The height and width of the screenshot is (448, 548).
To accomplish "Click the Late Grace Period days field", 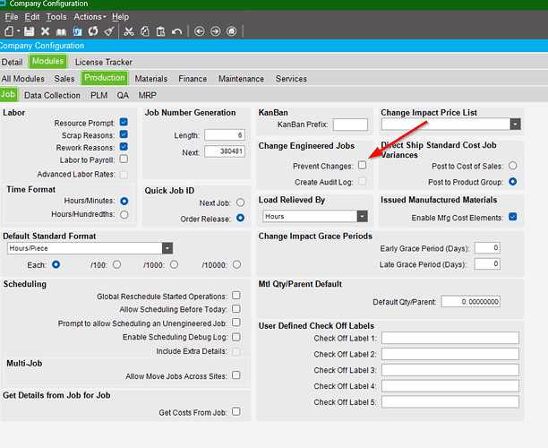I will [487, 263].
